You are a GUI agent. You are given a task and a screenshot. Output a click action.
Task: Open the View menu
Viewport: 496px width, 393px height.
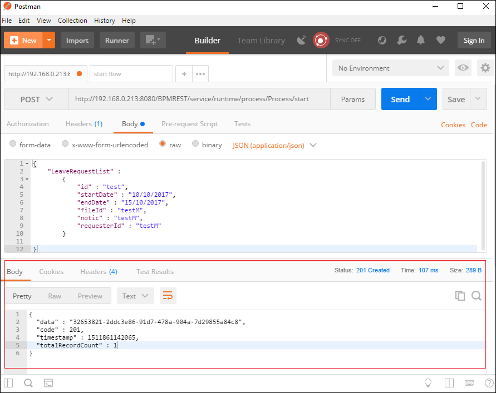coord(43,21)
